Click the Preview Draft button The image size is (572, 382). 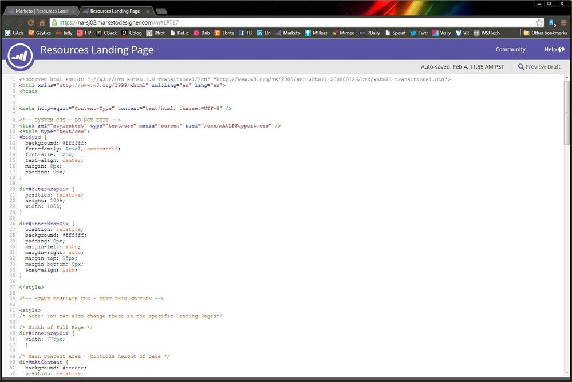[x=539, y=67]
